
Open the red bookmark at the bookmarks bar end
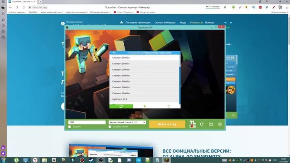point(146,12)
